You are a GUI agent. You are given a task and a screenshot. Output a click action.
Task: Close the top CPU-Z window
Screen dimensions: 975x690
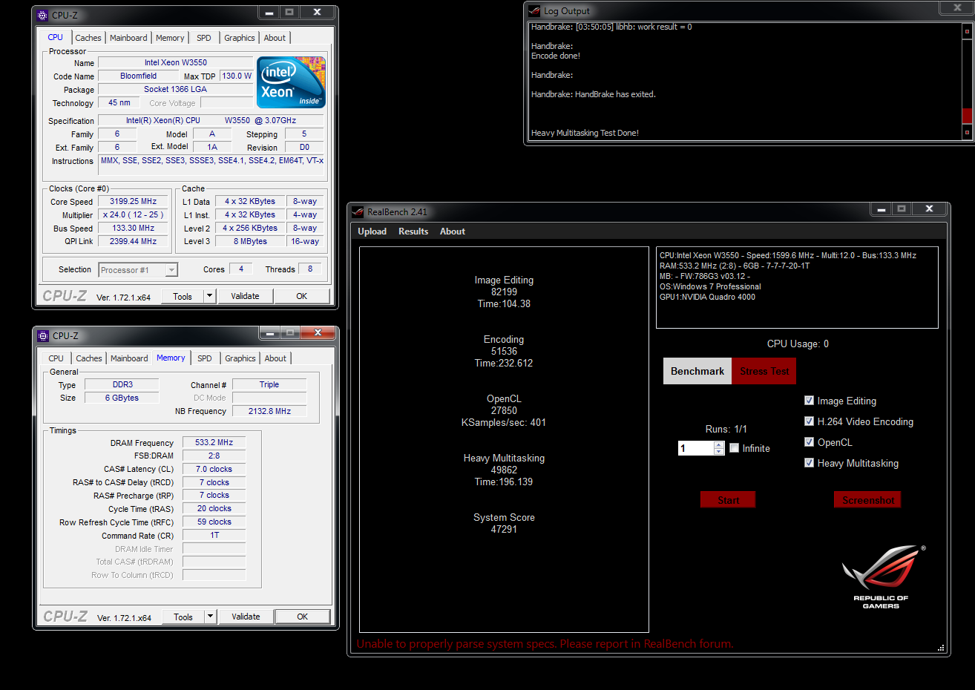tap(317, 13)
